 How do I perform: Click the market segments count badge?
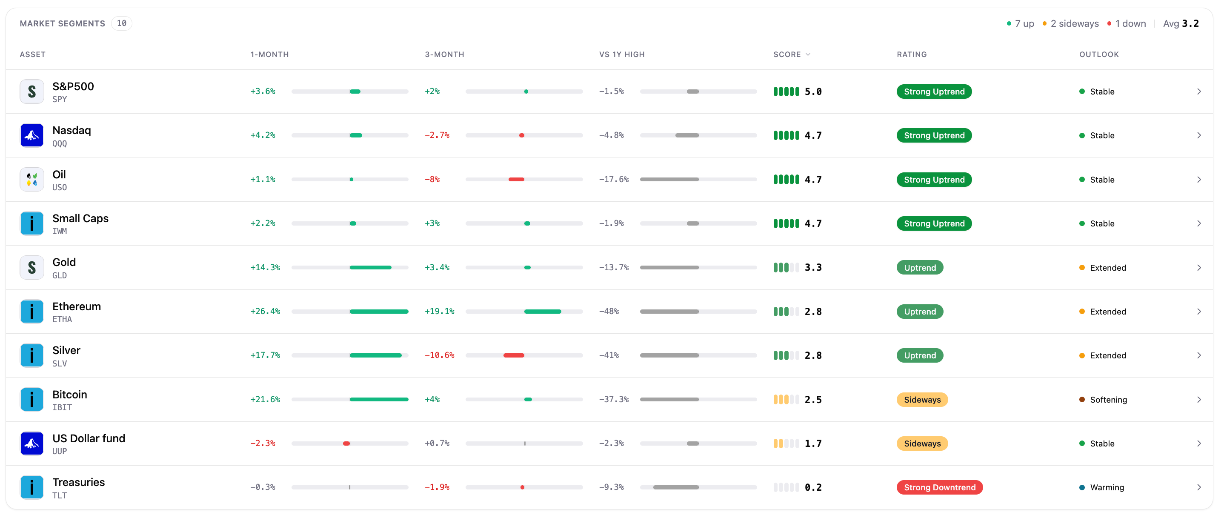coord(122,23)
